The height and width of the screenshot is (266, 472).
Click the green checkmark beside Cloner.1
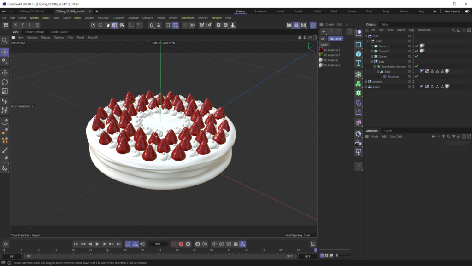[417, 46]
